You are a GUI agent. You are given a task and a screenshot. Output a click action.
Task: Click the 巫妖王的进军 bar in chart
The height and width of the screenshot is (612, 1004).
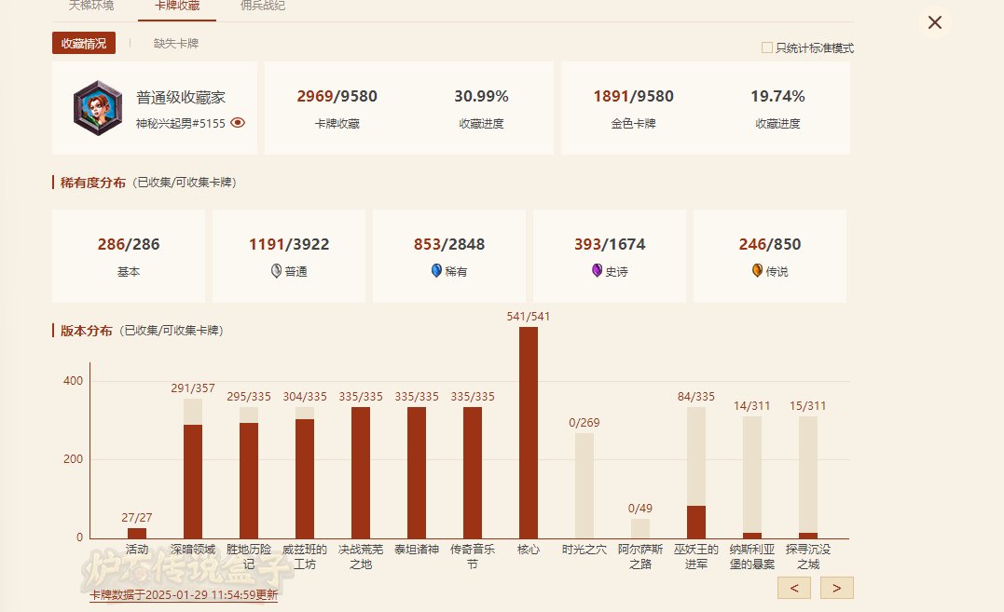pyautogui.click(x=696, y=521)
